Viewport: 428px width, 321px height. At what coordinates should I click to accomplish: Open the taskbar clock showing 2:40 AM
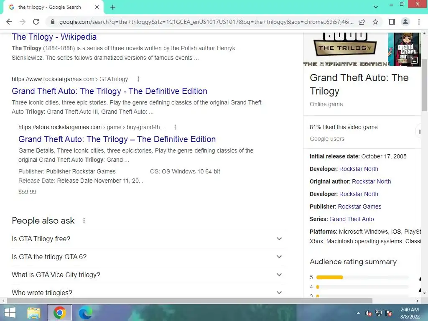click(410, 313)
